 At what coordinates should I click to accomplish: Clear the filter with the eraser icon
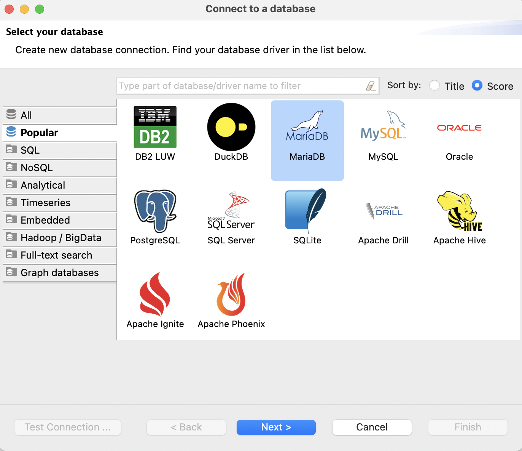click(371, 86)
